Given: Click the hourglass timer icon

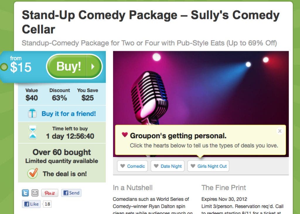Looking at the screenshot, I should 33,132.
